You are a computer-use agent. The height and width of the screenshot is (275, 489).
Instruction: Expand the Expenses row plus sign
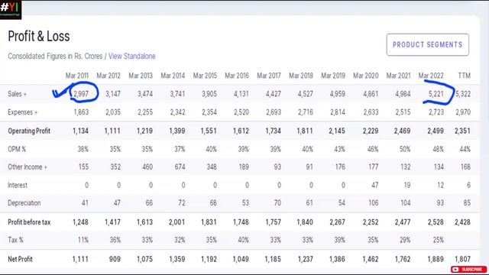pos(36,112)
